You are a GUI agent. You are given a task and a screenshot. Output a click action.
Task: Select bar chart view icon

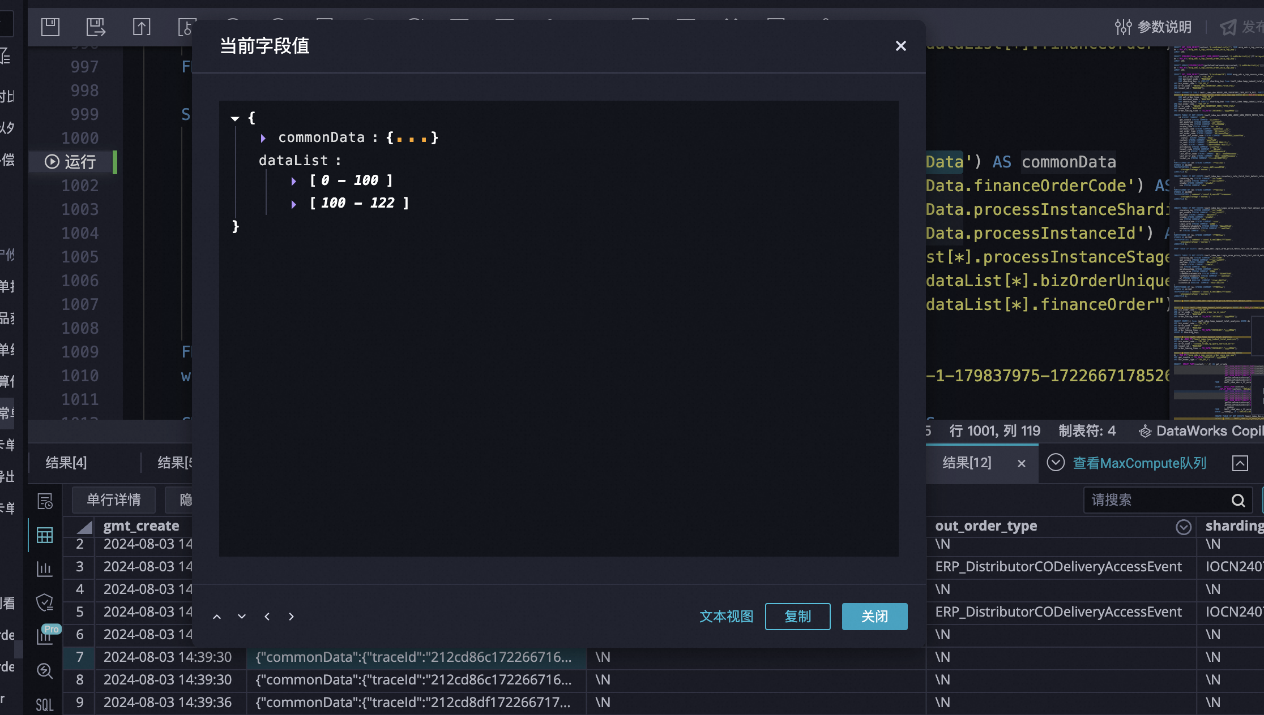45,569
